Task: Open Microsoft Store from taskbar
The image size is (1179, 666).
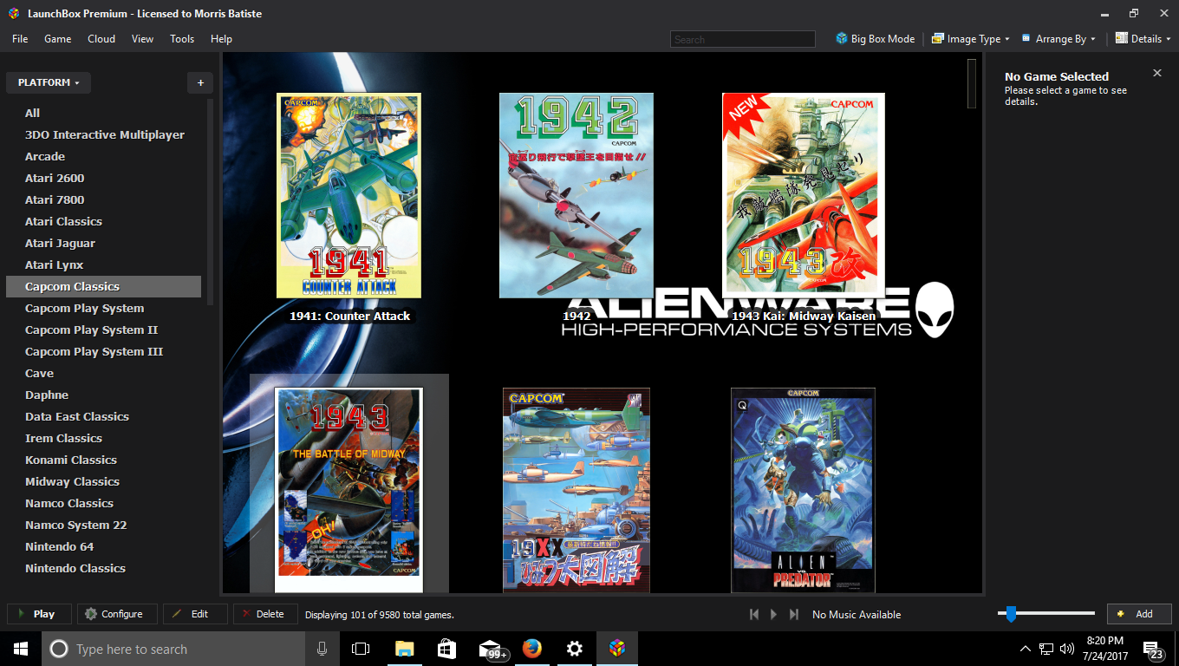Action: point(446,649)
